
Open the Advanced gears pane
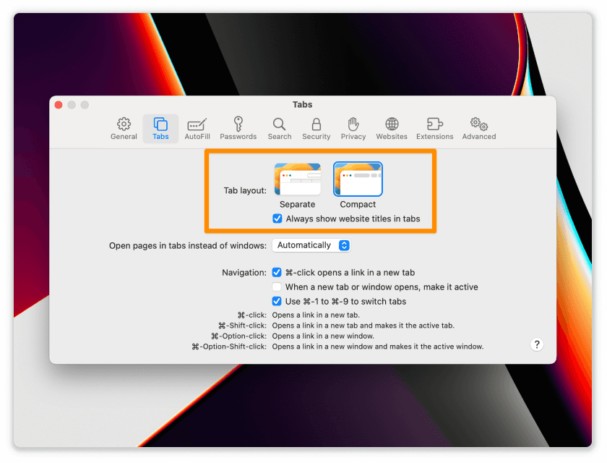[x=478, y=129]
